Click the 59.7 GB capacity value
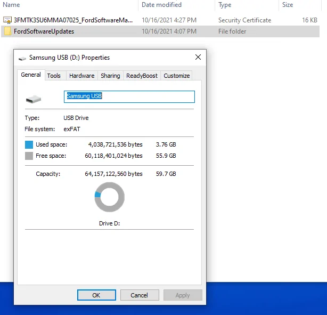This screenshot has width=327, height=315. (x=166, y=174)
